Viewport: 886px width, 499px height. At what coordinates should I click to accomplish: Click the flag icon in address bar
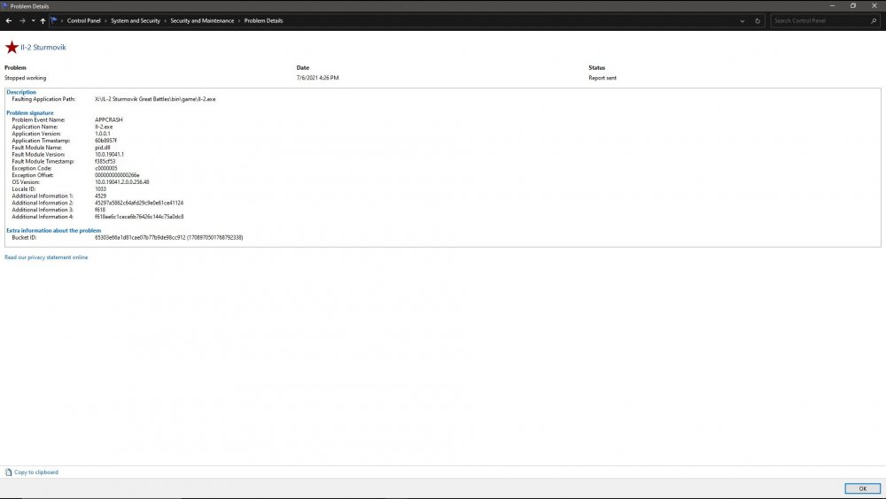(54, 20)
